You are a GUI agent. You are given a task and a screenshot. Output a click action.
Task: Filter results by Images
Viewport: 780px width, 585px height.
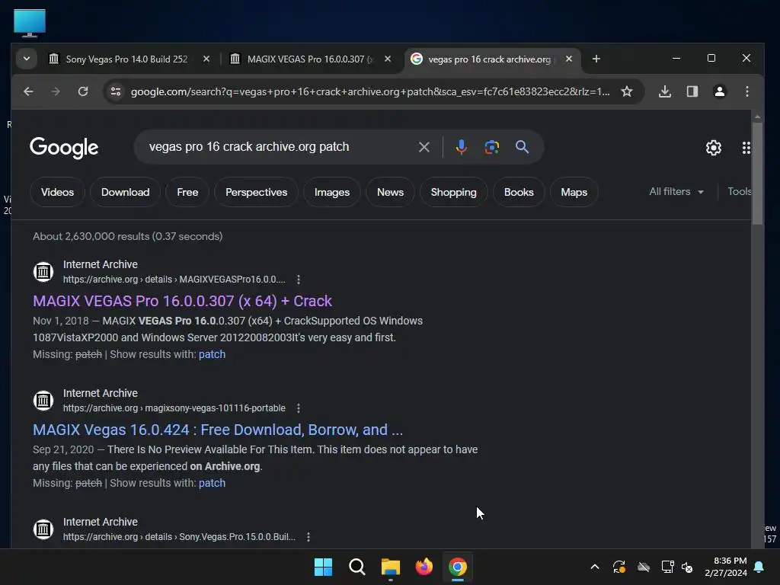click(x=332, y=192)
